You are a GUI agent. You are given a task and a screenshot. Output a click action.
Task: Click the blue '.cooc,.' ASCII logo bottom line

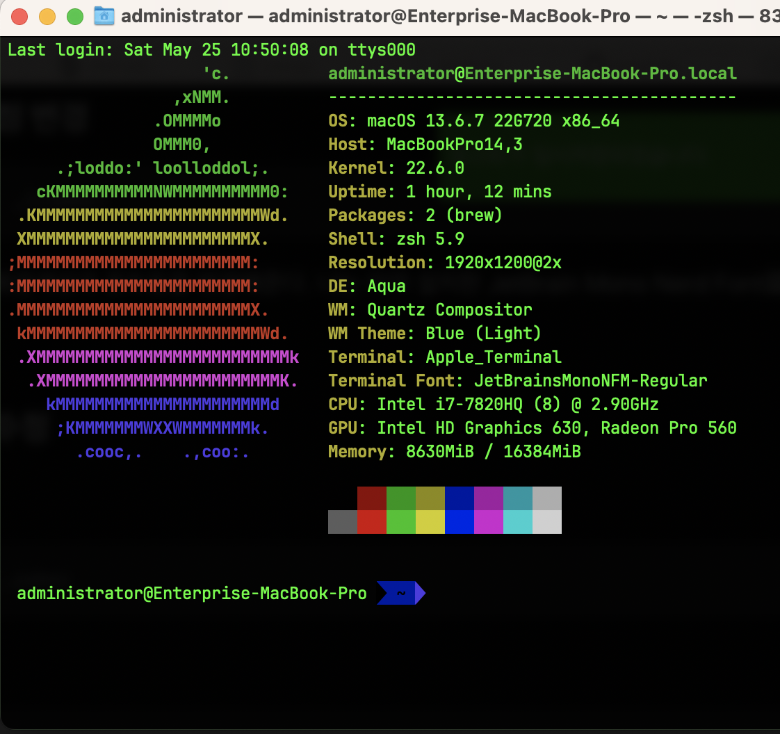click(163, 452)
